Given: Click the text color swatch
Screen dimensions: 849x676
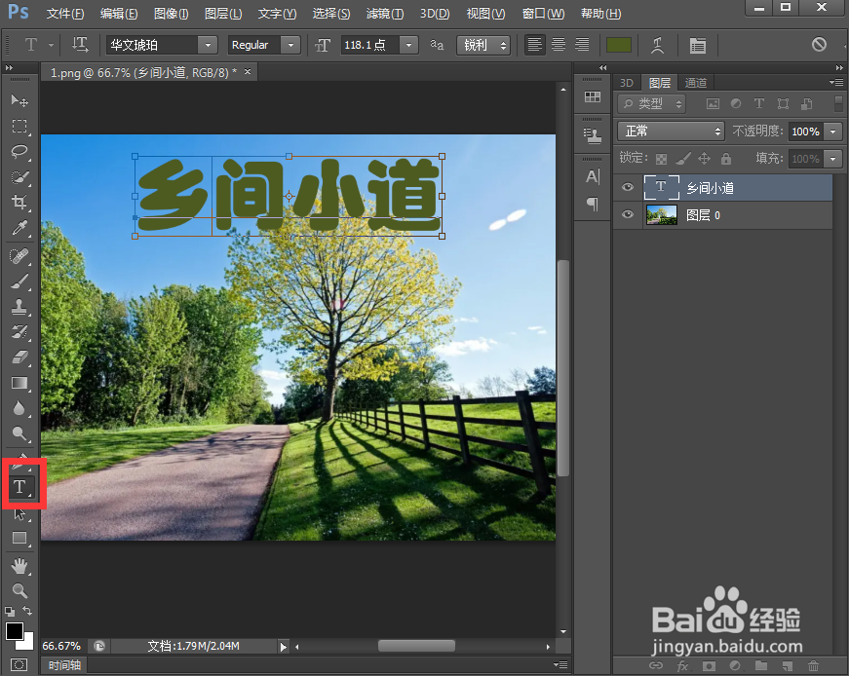Looking at the screenshot, I should coord(619,44).
